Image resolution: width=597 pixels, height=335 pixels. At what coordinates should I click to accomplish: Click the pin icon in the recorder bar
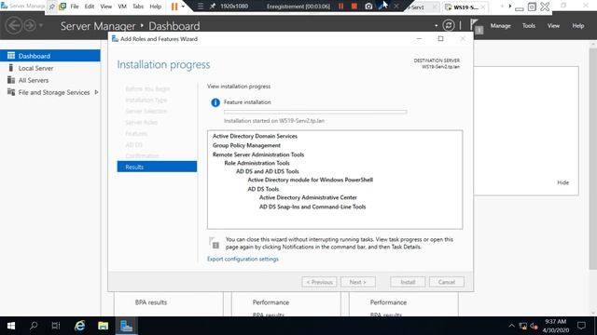click(x=213, y=7)
